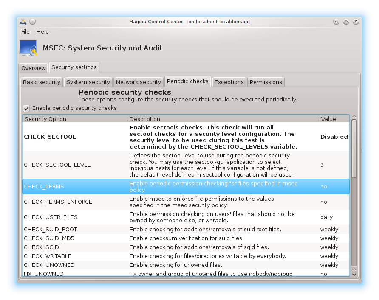Disable the periodic security checks checkbox
379x300 pixels.
point(26,108)
